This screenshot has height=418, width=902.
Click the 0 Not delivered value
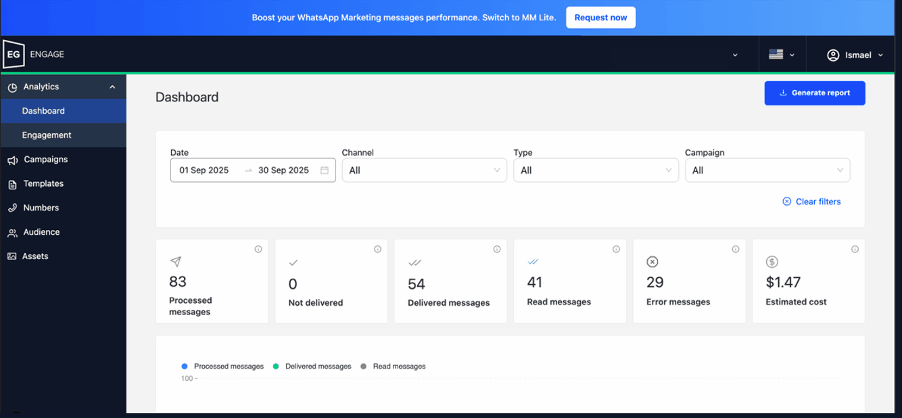click(x=293, y=284)
